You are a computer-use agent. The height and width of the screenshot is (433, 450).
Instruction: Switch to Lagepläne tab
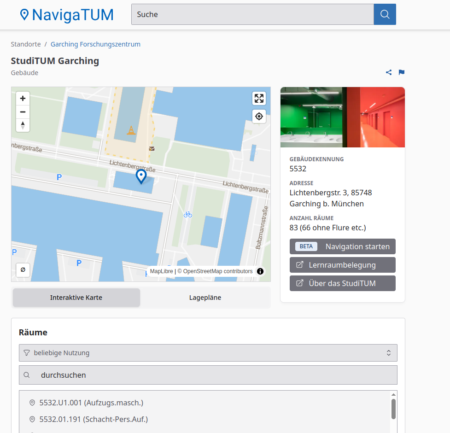tap(205, 298)
